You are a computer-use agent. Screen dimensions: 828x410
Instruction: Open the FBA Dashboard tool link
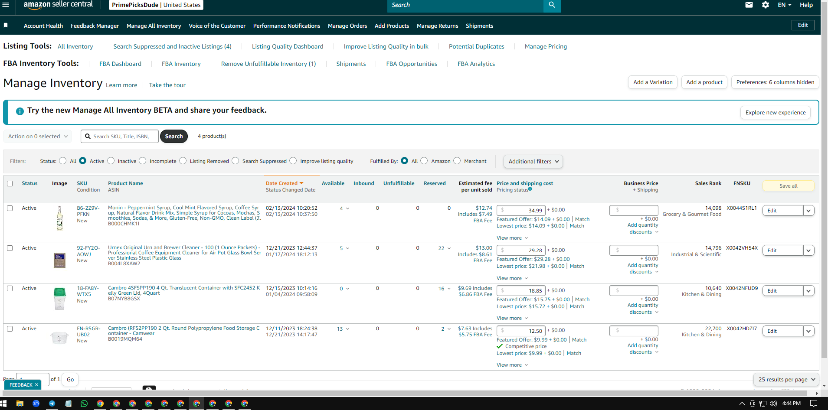pyautogui.click(x=120, y=64)
